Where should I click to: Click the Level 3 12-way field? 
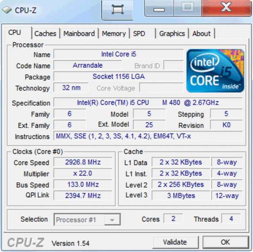click(x=227, y=195)
